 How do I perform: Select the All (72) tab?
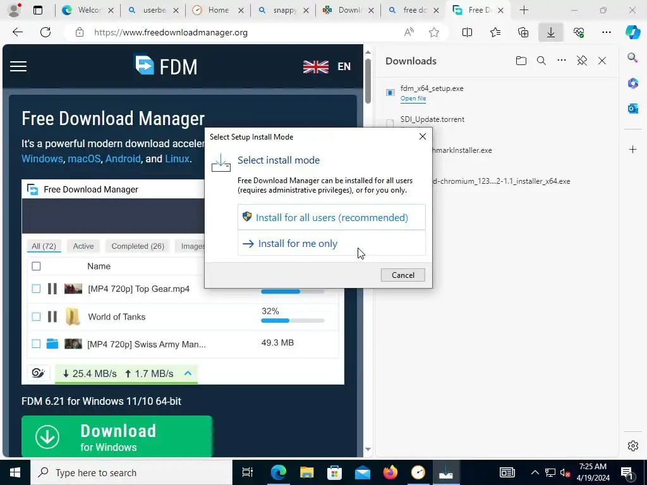click(x=44, y=246)
